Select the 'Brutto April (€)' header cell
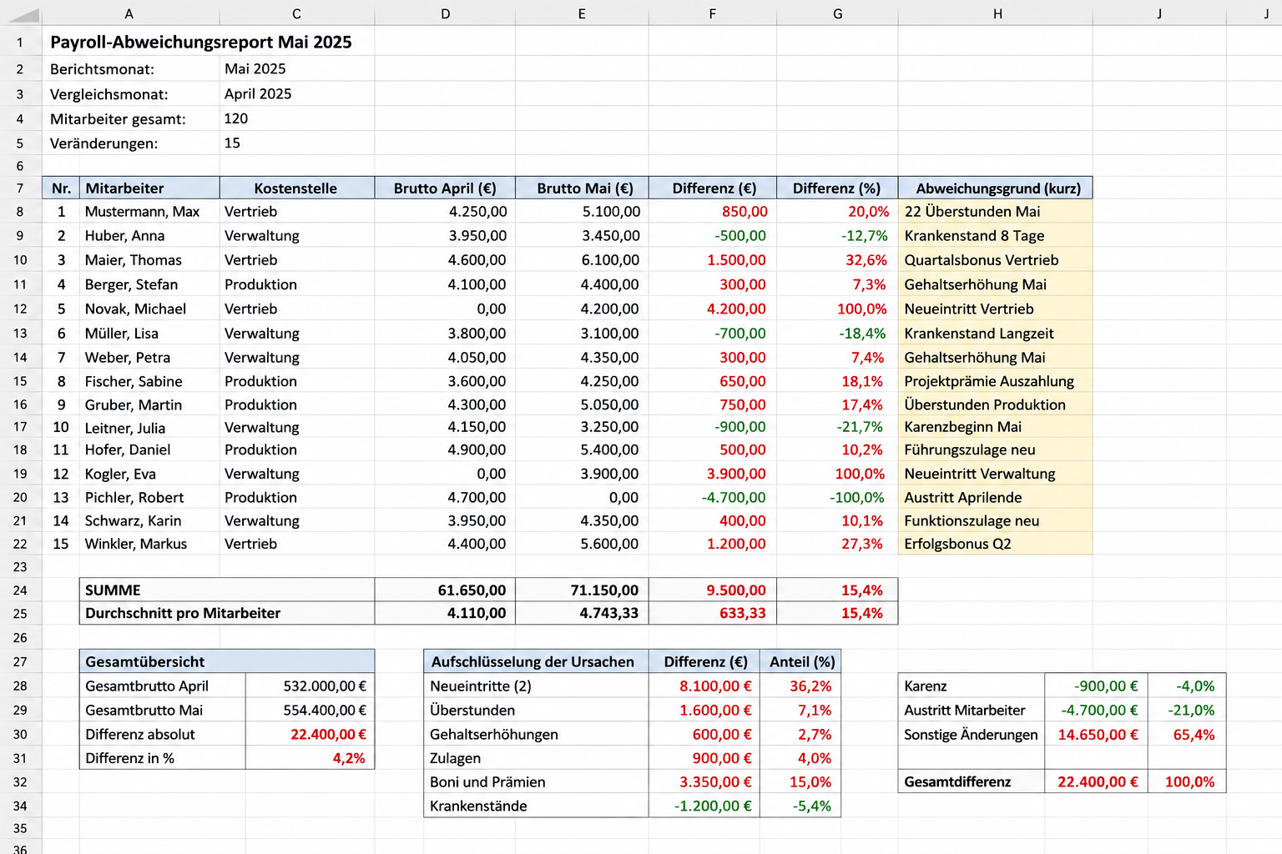 click(x=445, y=188)
